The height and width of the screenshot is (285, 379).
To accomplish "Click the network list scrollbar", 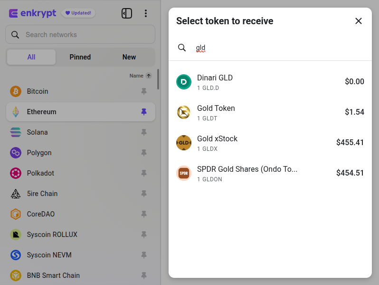I will 158,79.
